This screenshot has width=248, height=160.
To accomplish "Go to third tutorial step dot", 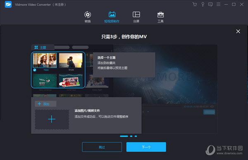I will pos(136,136).
